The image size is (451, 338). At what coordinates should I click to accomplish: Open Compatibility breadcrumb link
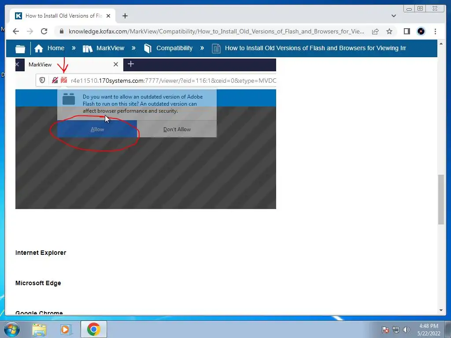point(174,48)
